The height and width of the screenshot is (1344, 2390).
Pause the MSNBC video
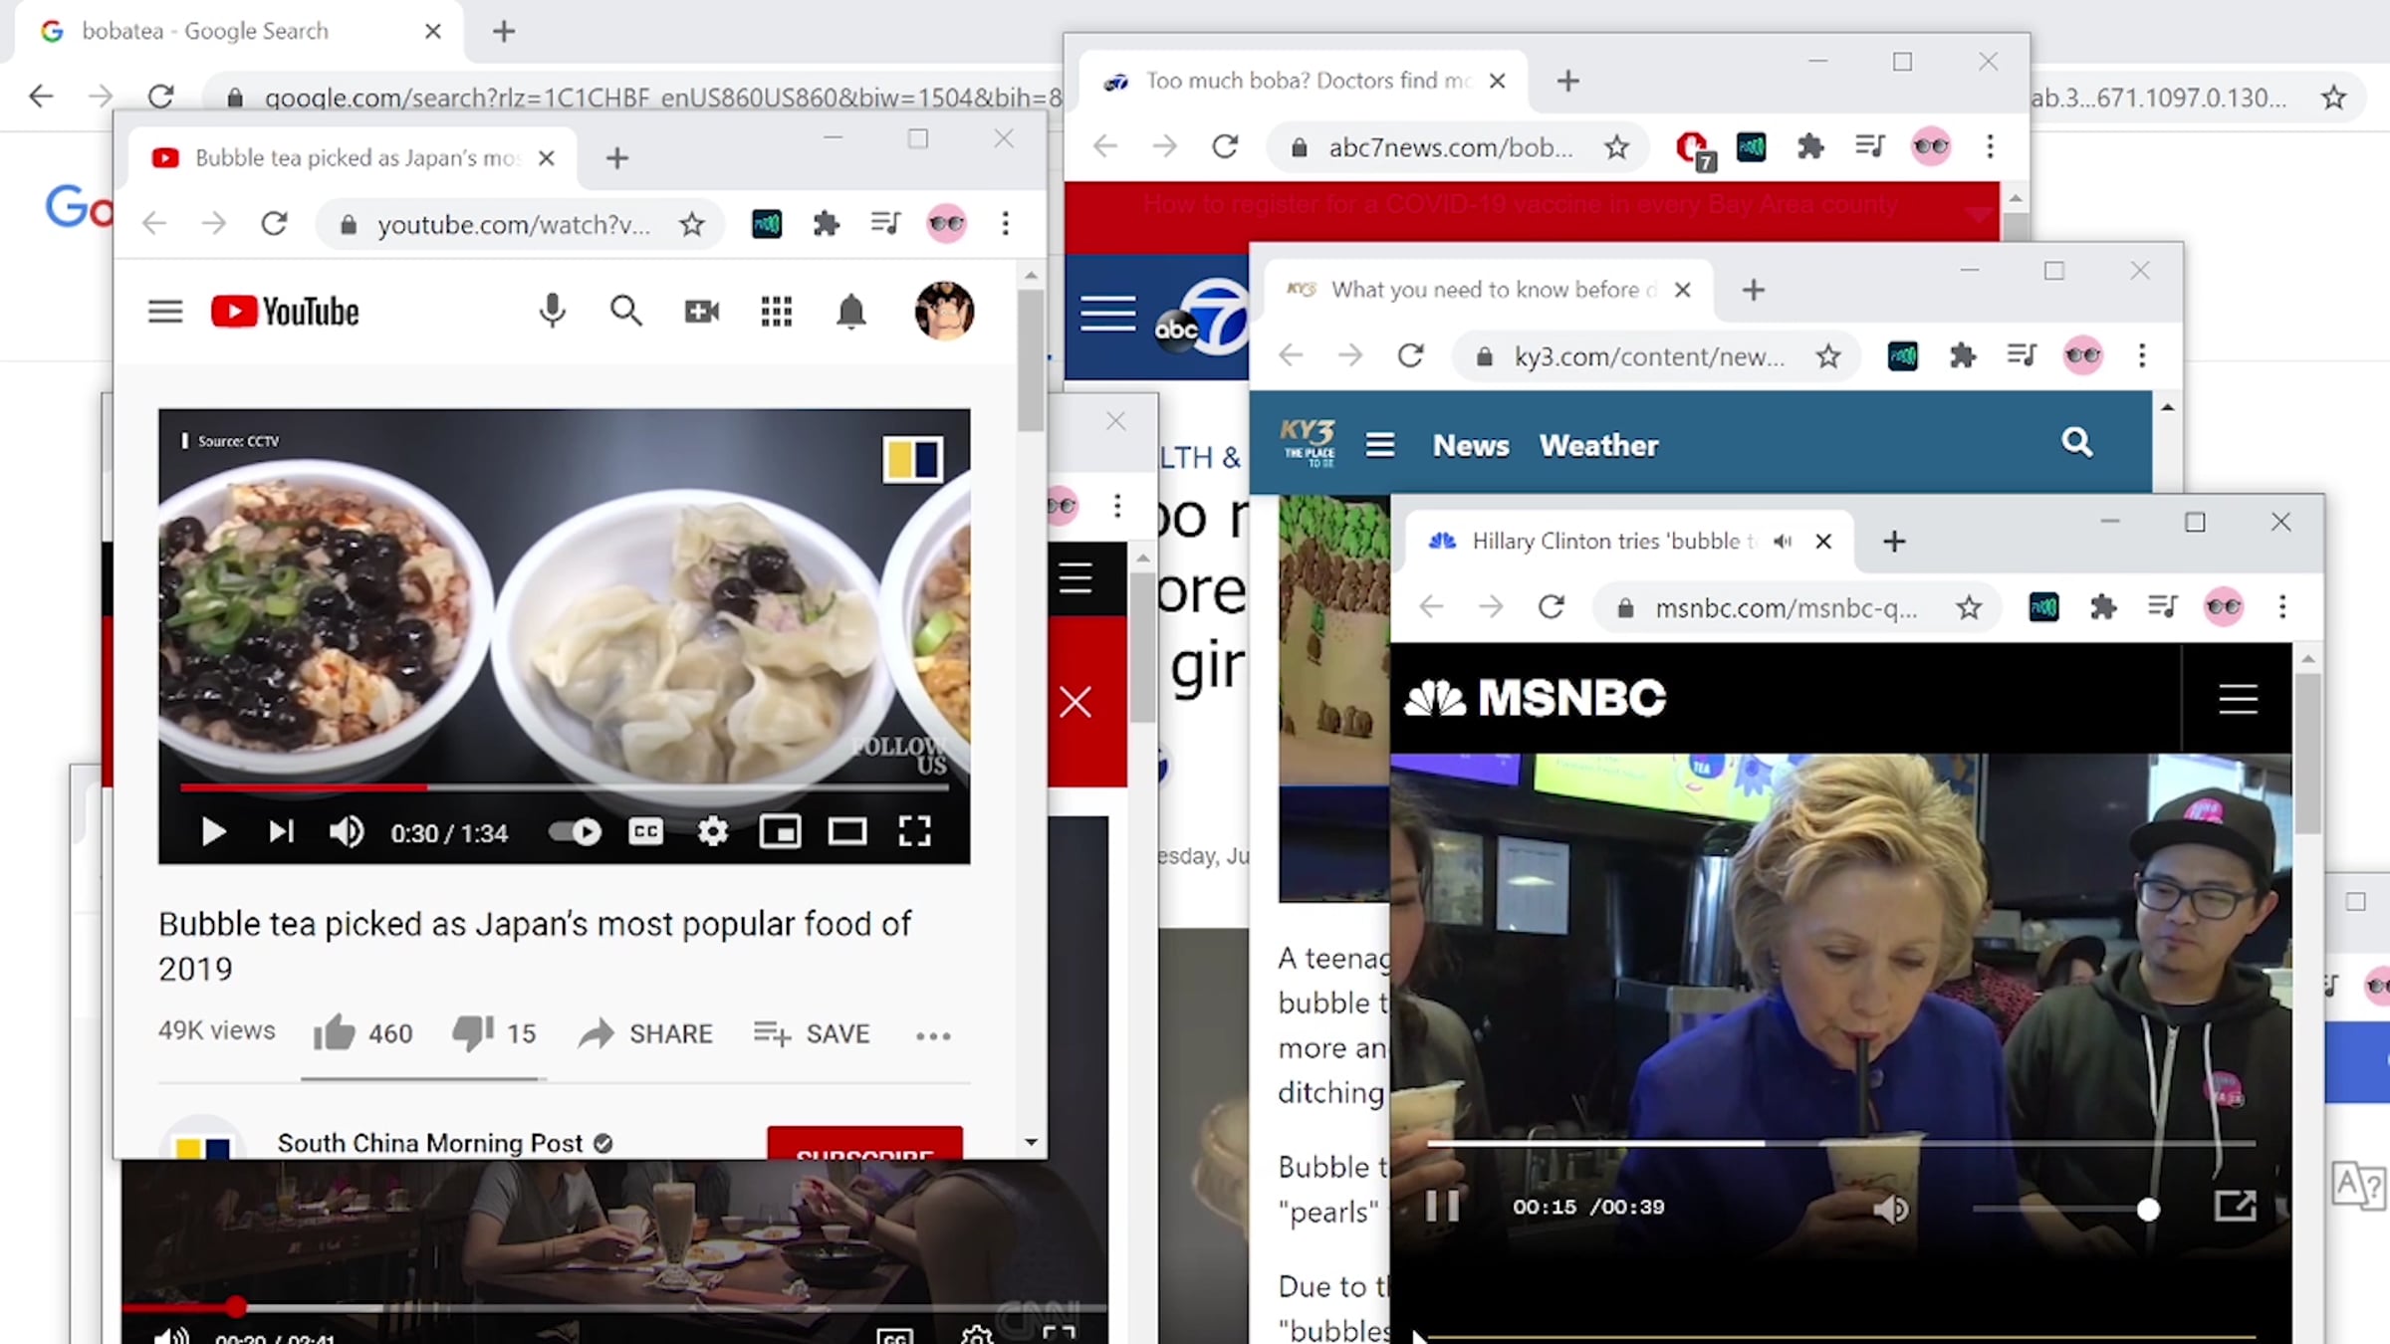pos(1442,1207)
